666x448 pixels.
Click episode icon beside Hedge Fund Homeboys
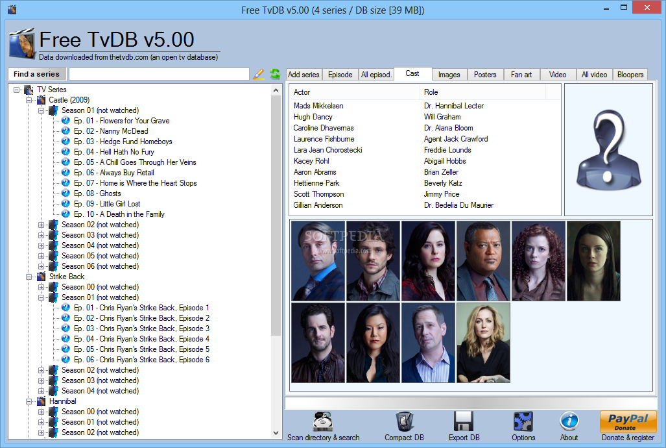pyautogui.click(x=65, y=142)
